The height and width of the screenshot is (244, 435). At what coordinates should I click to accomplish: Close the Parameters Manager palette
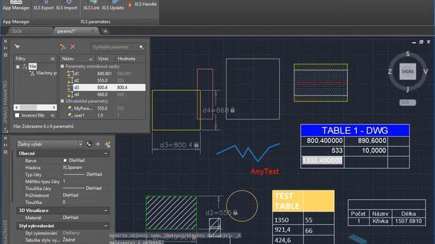[5, 41]
